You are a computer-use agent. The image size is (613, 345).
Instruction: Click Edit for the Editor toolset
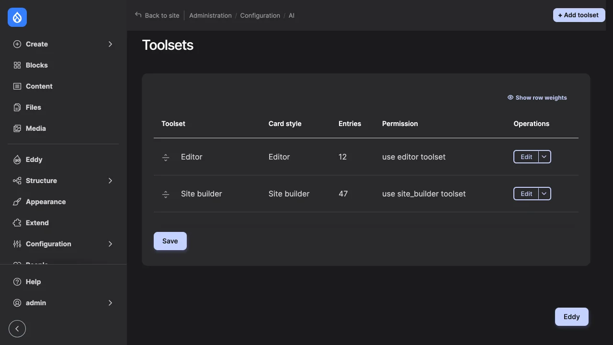click(x=526, y=157)
